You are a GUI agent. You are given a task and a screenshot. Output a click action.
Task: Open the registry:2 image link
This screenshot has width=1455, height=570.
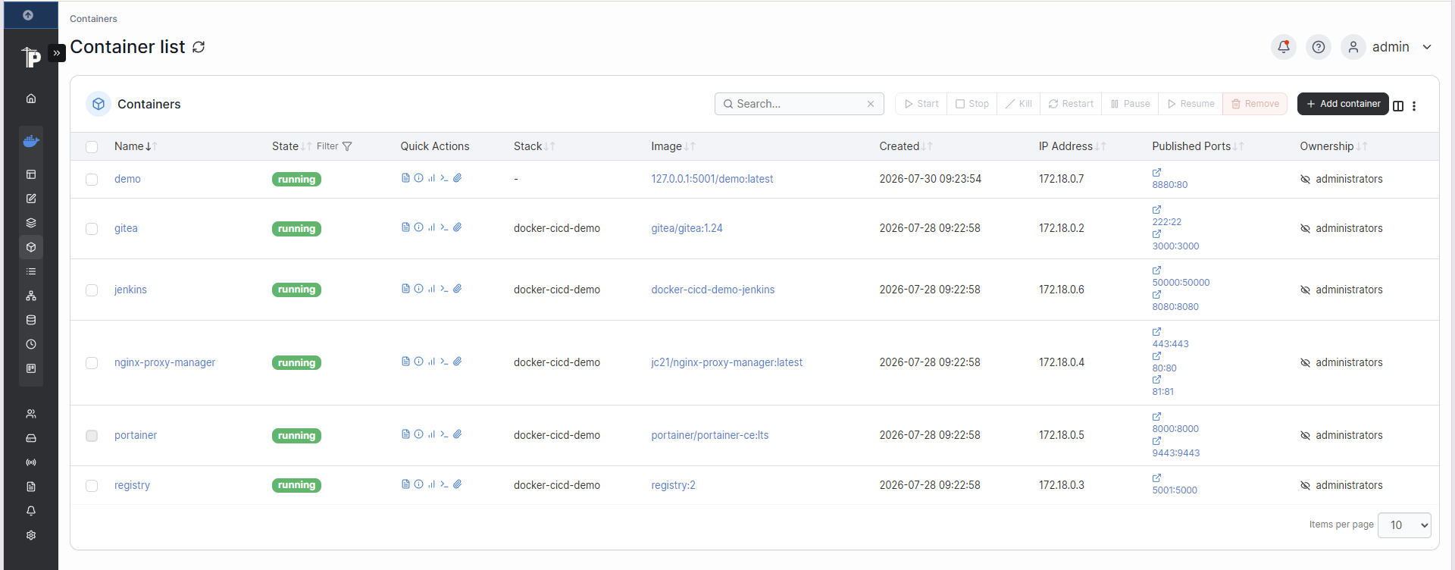(x=673, y=485)
